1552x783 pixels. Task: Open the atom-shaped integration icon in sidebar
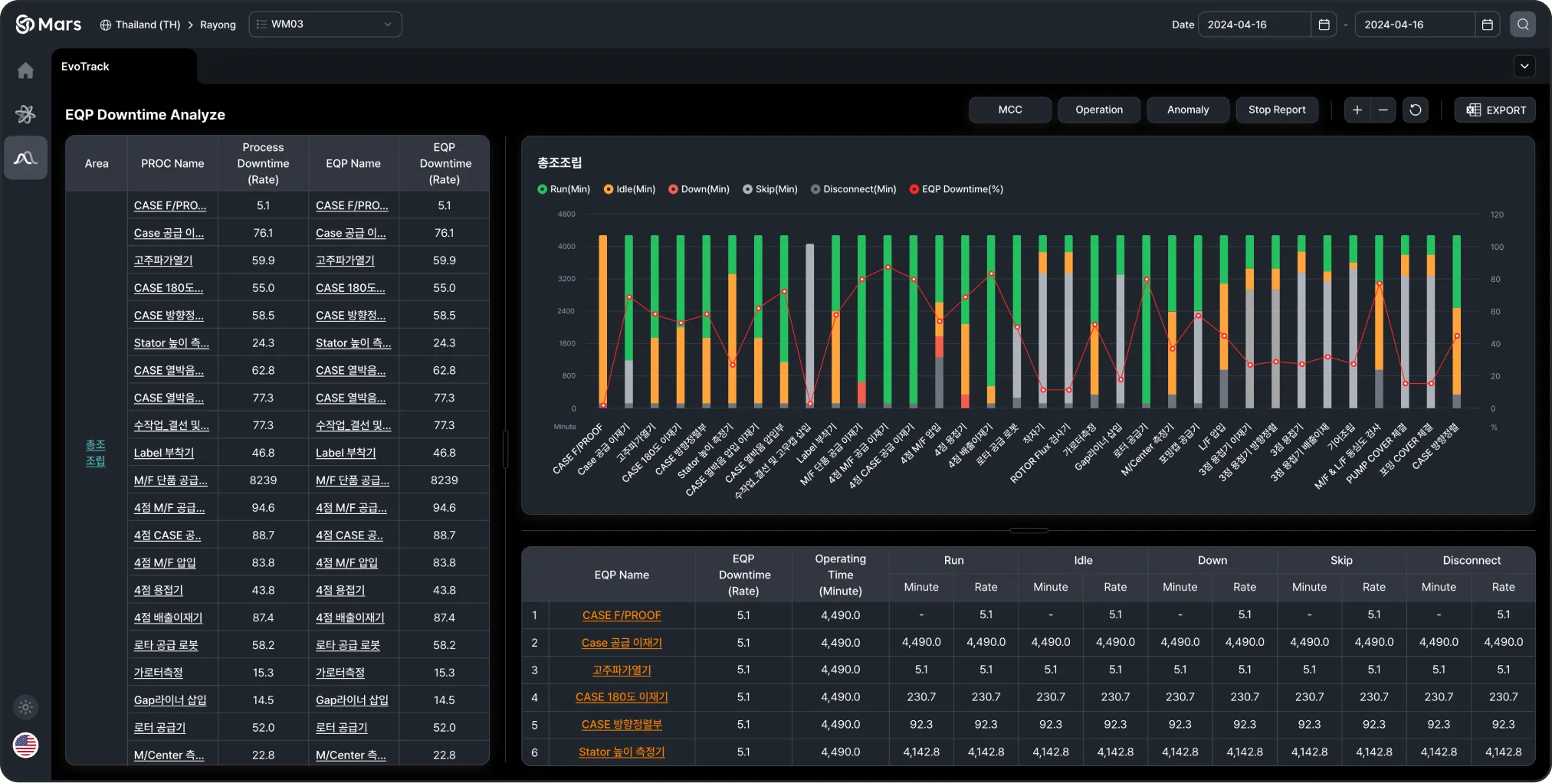point(25,113)
